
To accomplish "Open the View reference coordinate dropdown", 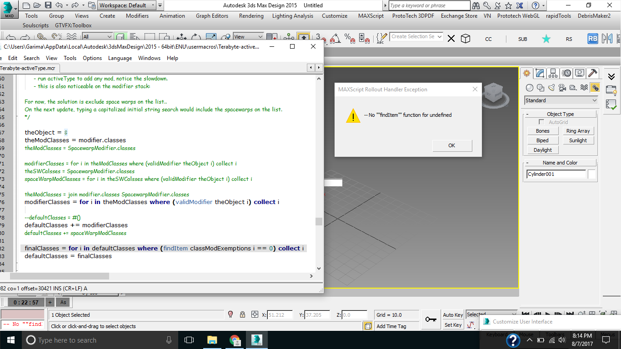I will point(248,37).
